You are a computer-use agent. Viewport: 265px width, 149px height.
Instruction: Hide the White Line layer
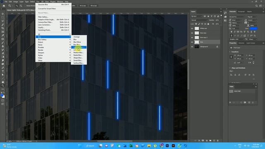click(x=192, y=29)
